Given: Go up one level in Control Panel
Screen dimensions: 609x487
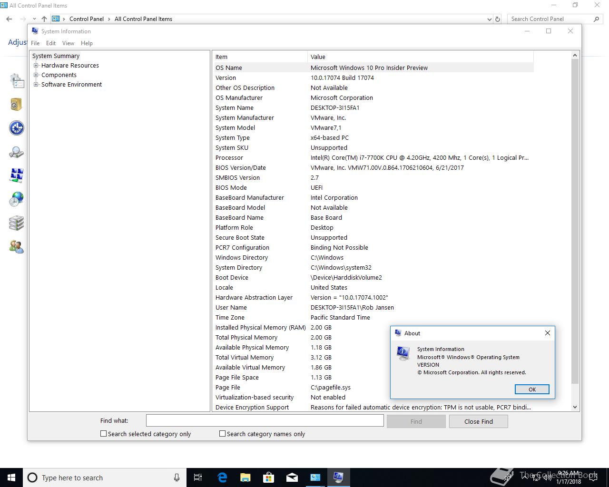Looking at the screenshot, I should (x=44, y=19).
